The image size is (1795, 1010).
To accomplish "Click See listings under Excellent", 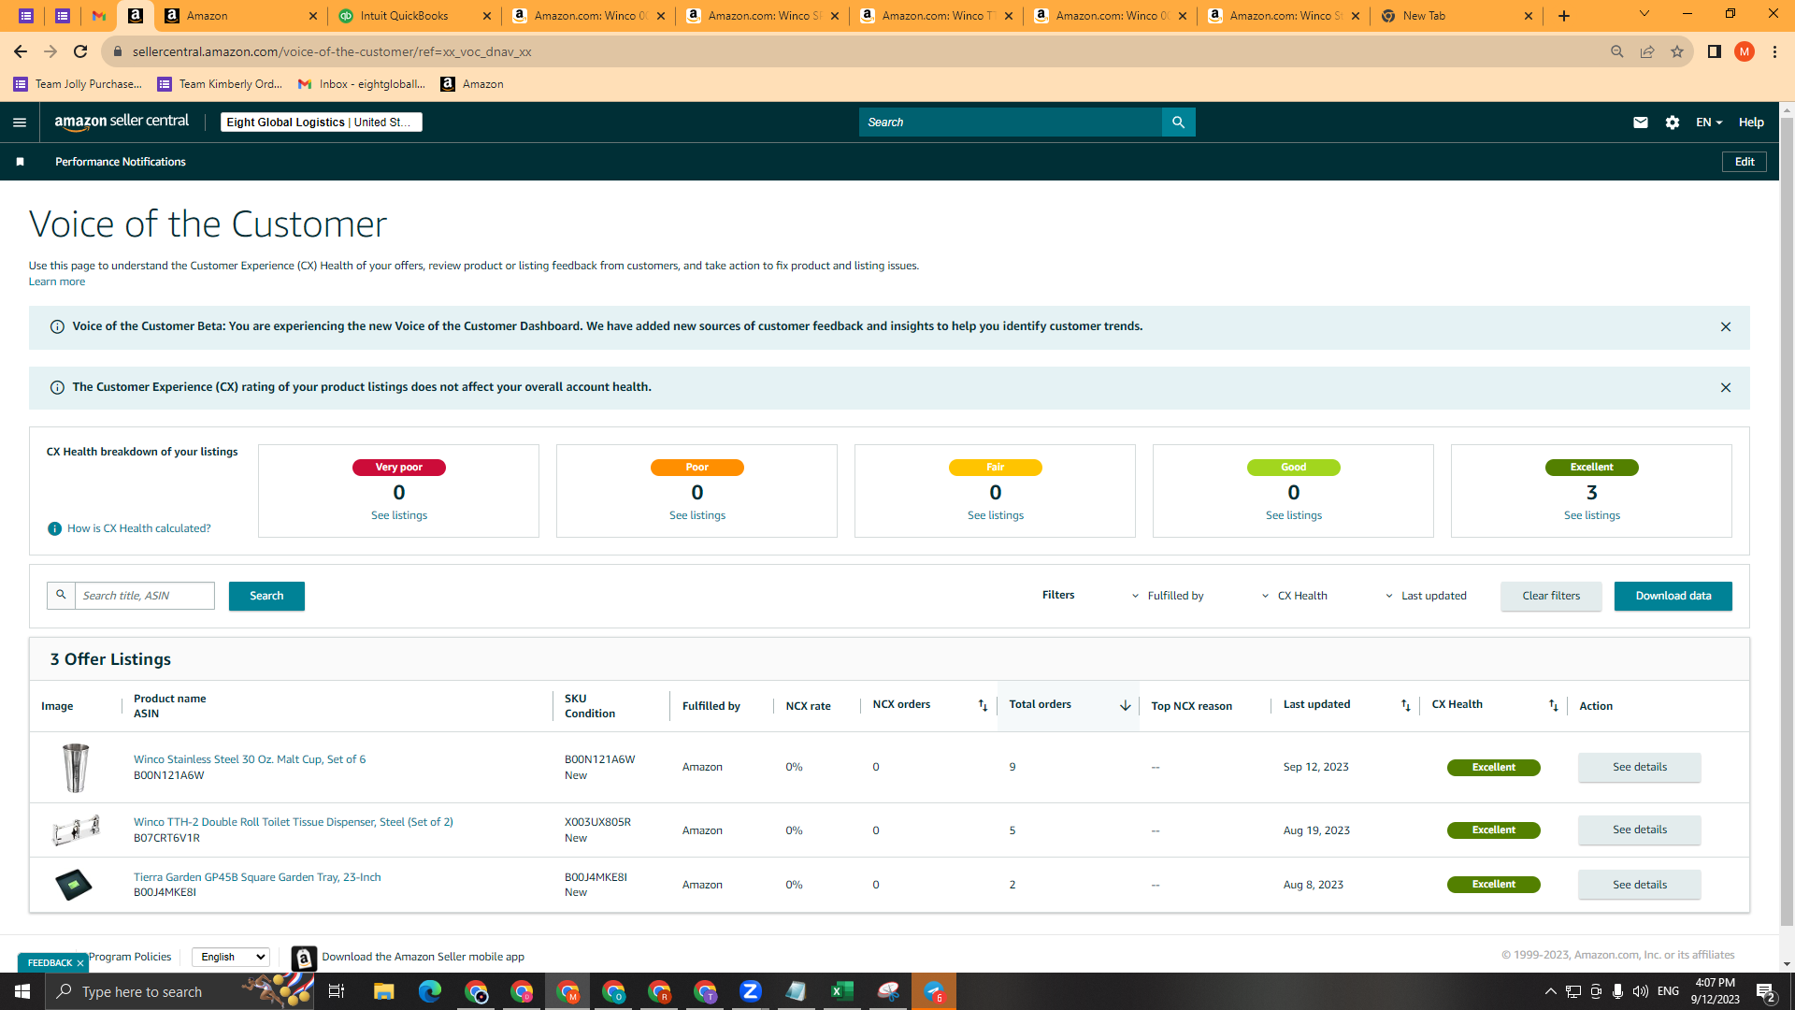I will point(1592,516).
